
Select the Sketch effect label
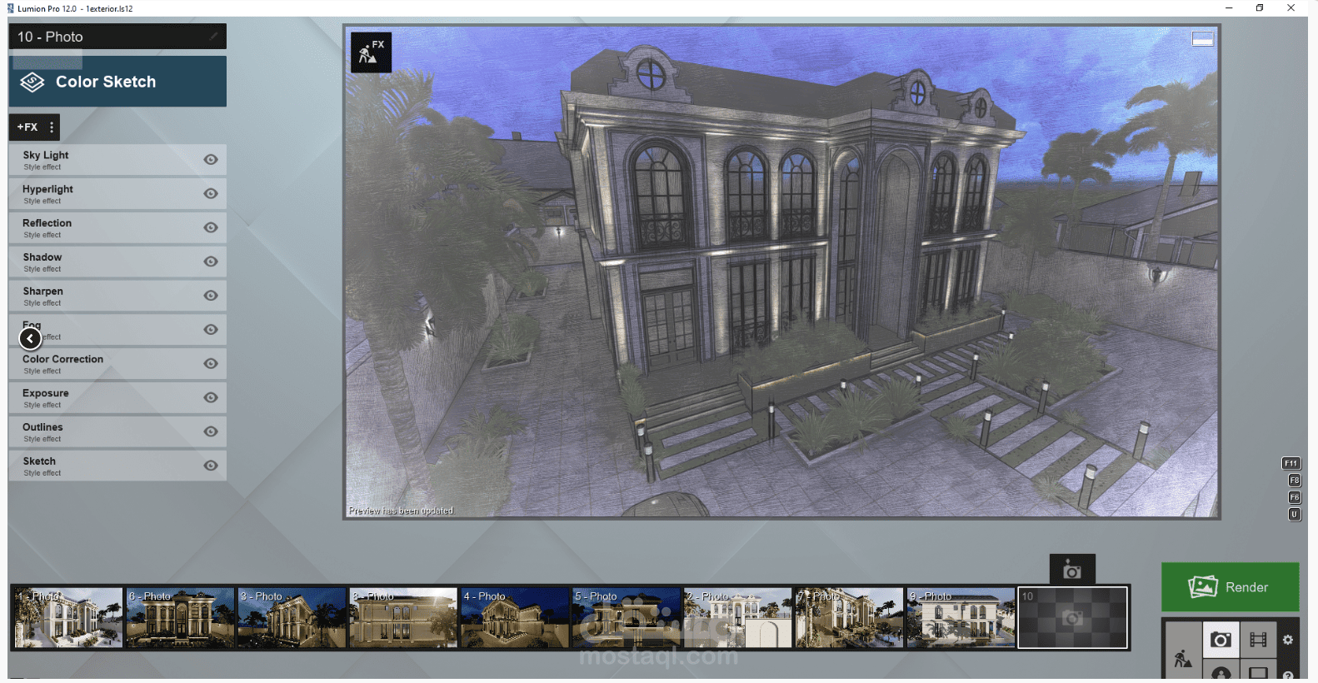point(39,461)
